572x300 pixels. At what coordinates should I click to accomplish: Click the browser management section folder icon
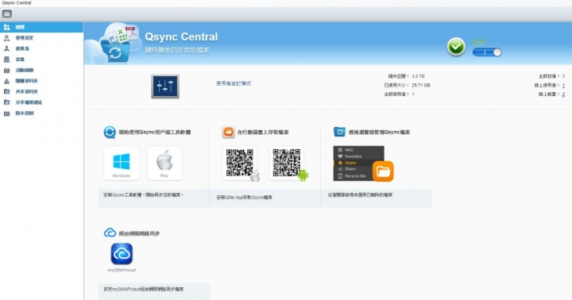tap(339, 132)
